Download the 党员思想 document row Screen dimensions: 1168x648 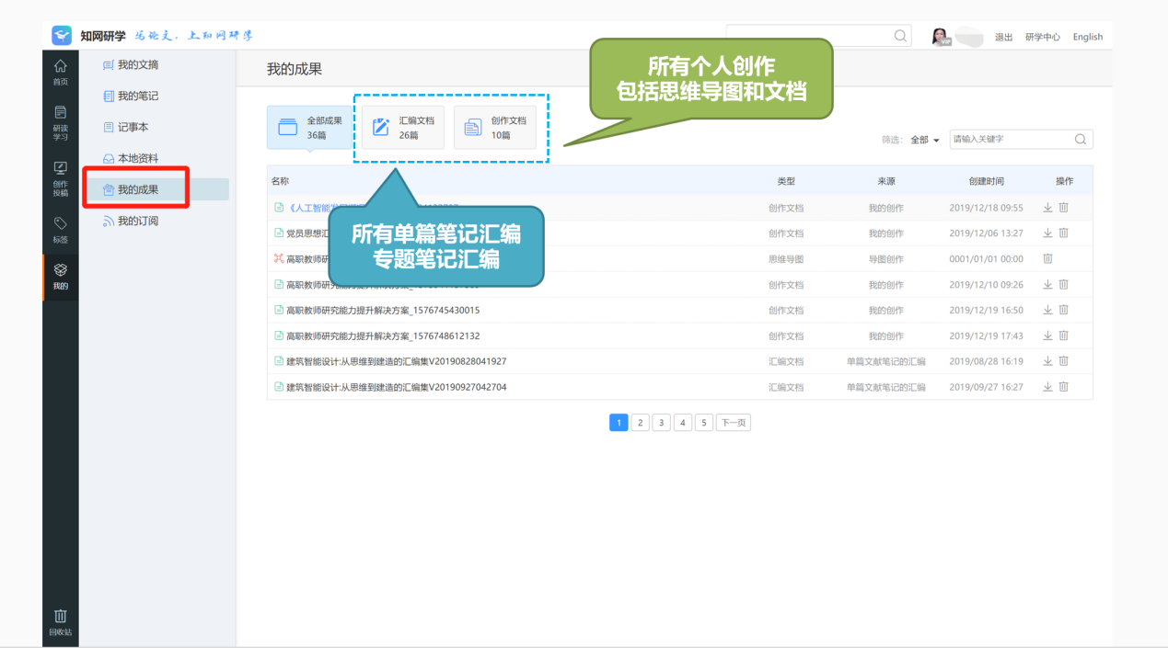coord(1047,233)
